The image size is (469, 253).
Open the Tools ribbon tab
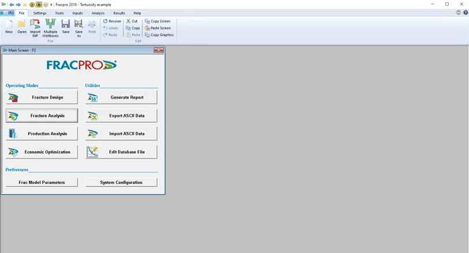coord(59,13)
